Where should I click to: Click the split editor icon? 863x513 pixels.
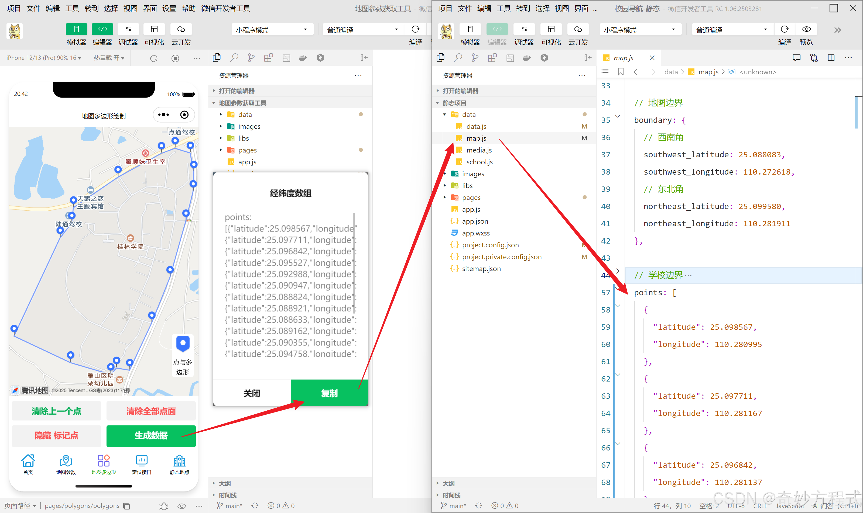tap(831, 58)
